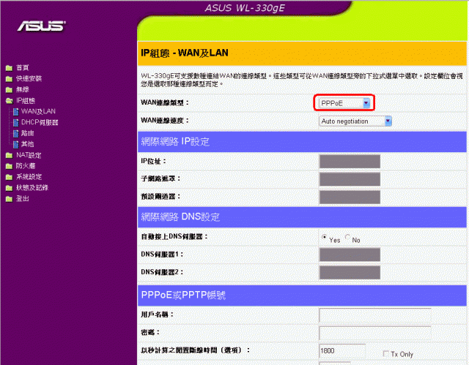Click 登出 to log out
Image resolution: width=469 pixels, height=365 pixels.
[23, 198]
